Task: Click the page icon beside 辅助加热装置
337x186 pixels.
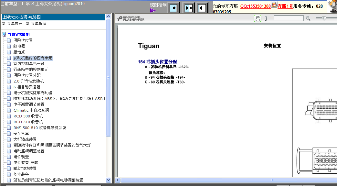Action: click(x=9, y=168)
